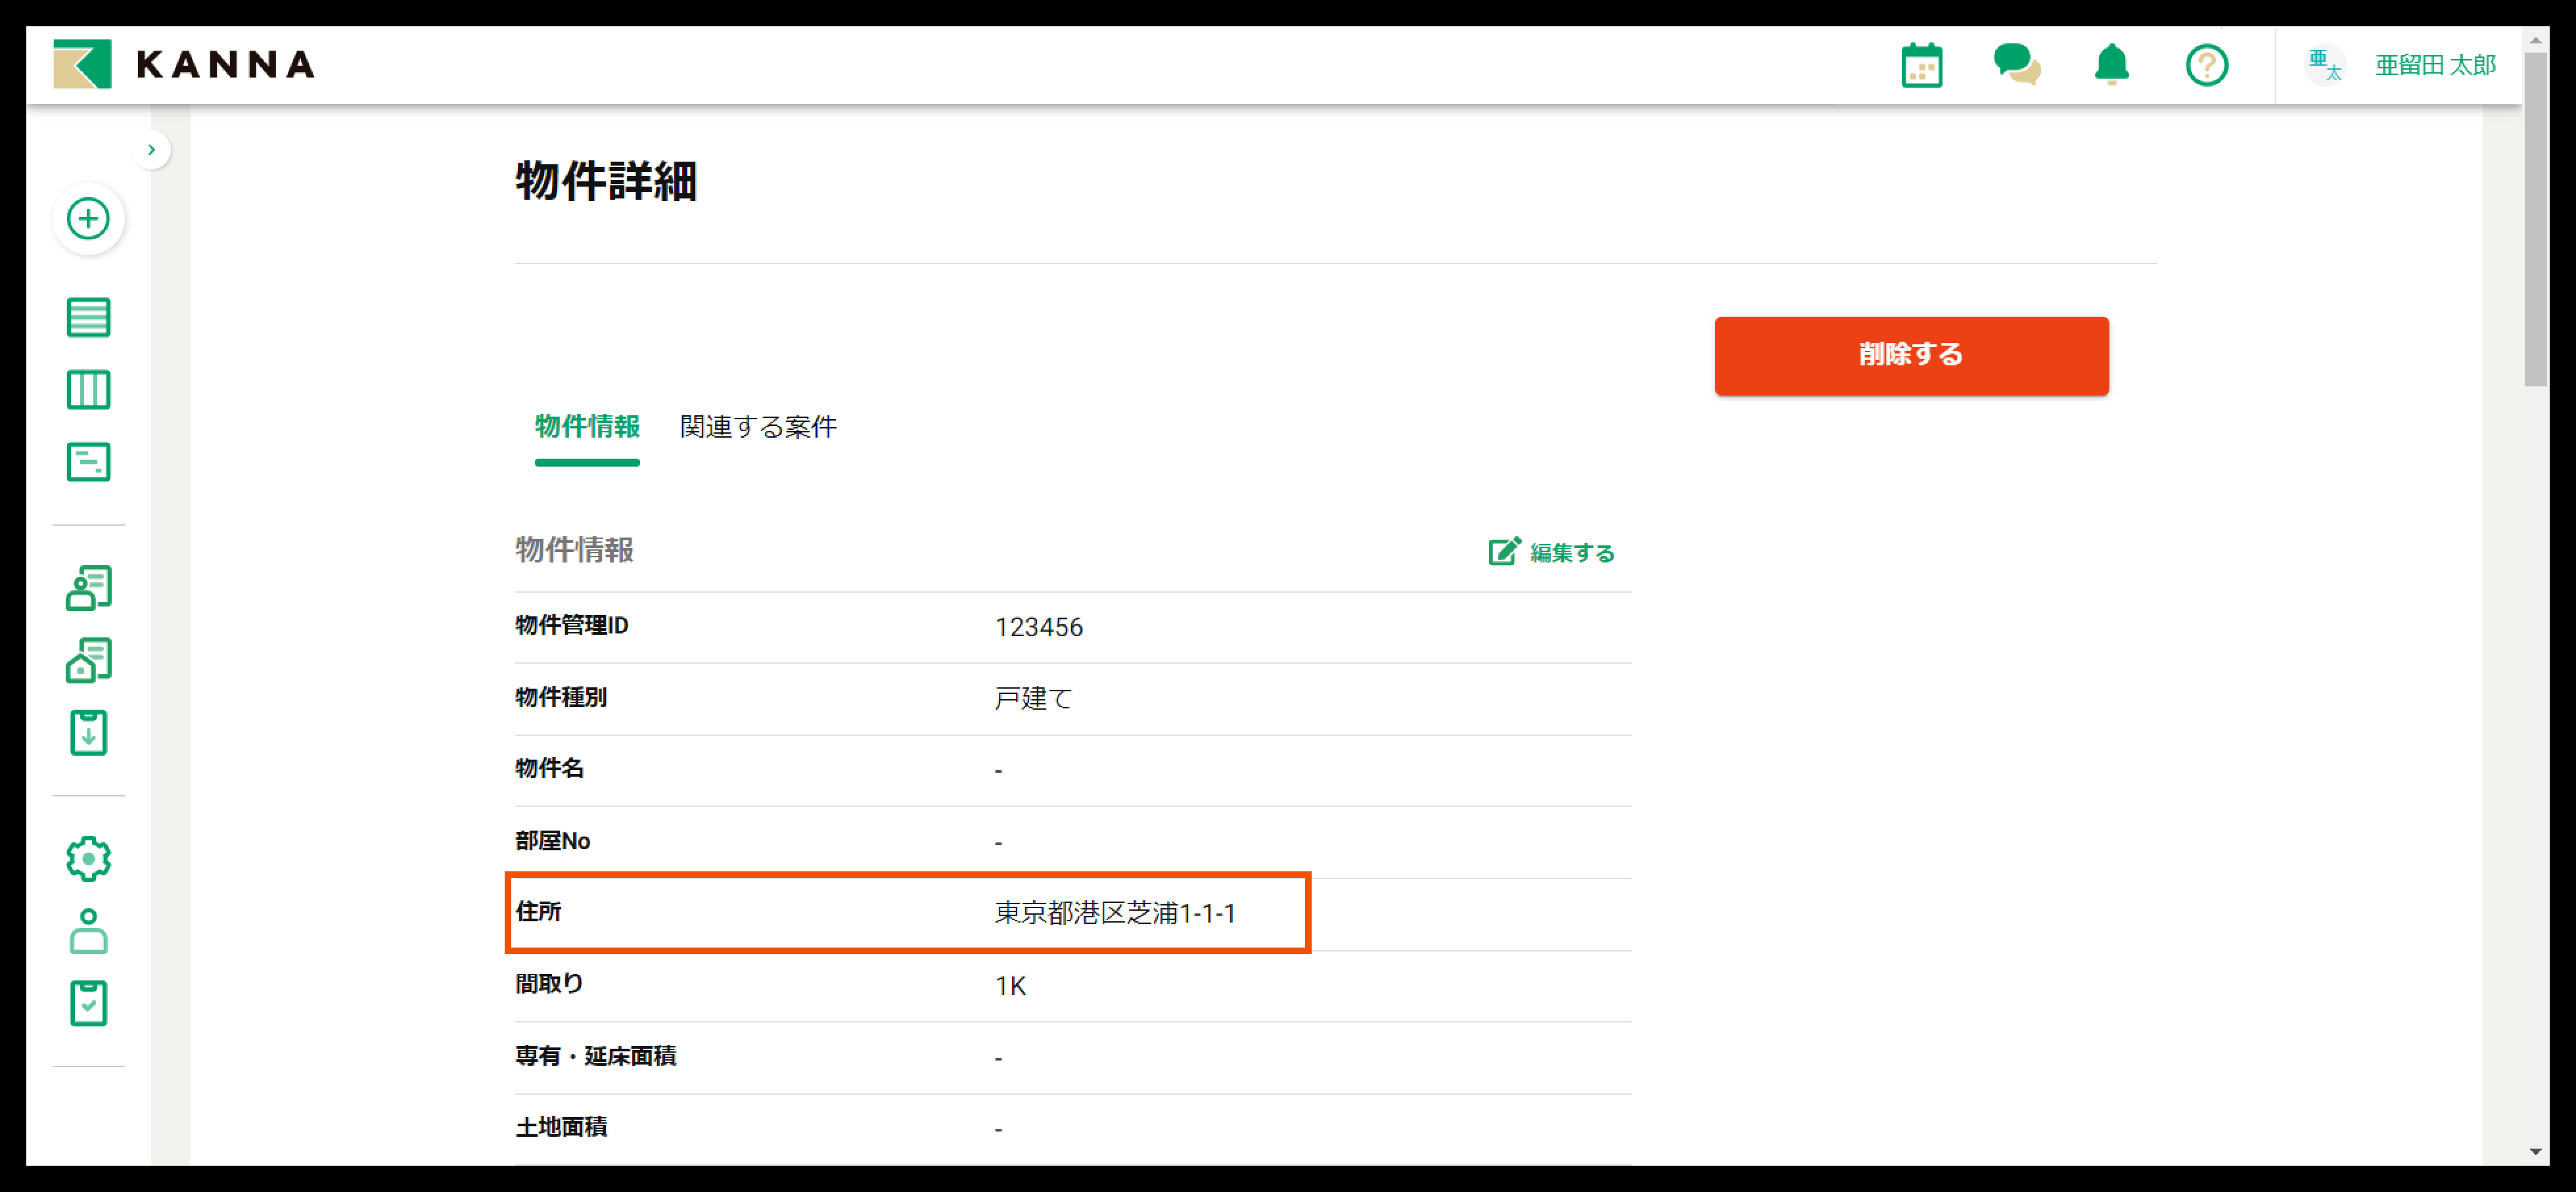2576x1192 pixels.
Task: Click the green plus create button
Action: click(88, 219)
